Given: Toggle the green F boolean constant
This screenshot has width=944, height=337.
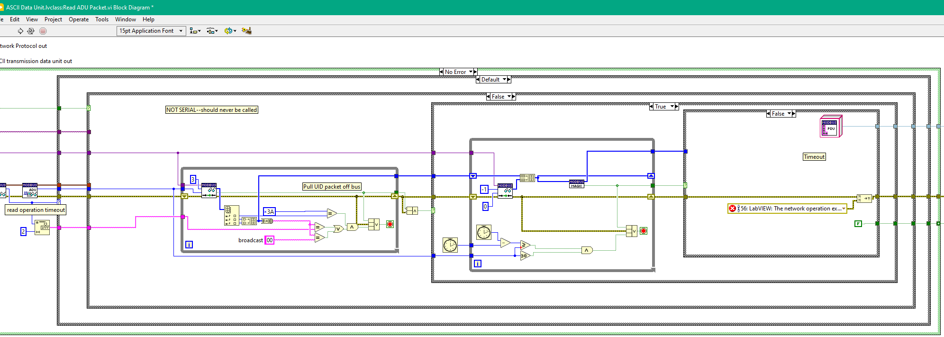Looking at the screenshot, I should [x=858, y=224].
